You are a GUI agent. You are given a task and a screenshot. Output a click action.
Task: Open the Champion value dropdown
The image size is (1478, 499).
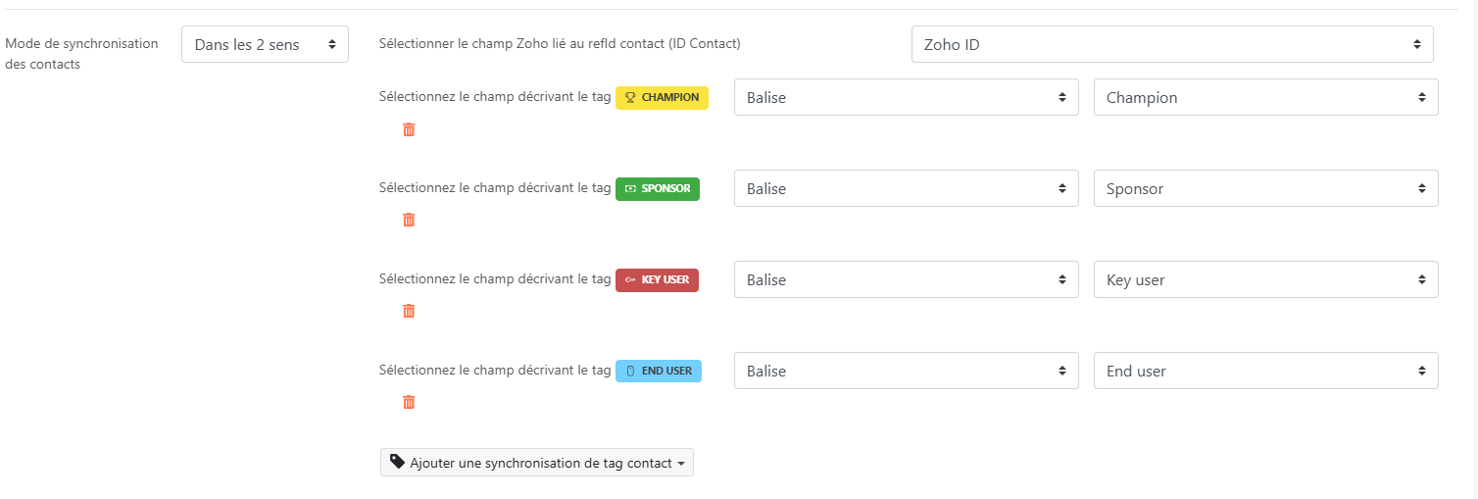pyautogui.click(x=1265, y=98)
